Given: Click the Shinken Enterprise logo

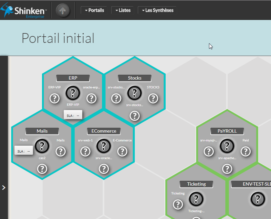Looking at the screenshot, I should click(25, 11).
